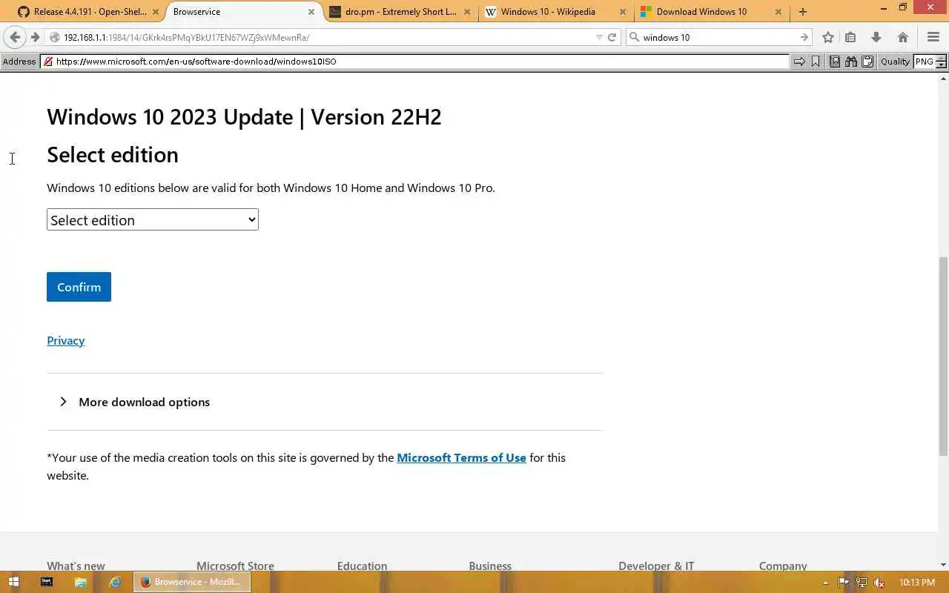Click the Firefox forward arrow
Viewport: 949px width, 593px height.
pyautogui.click(x=35, y=37)
